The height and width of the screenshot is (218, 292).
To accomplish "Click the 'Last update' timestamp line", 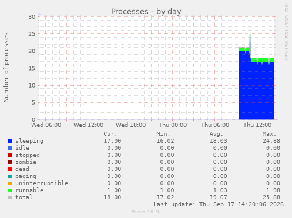I will (219, 204).
